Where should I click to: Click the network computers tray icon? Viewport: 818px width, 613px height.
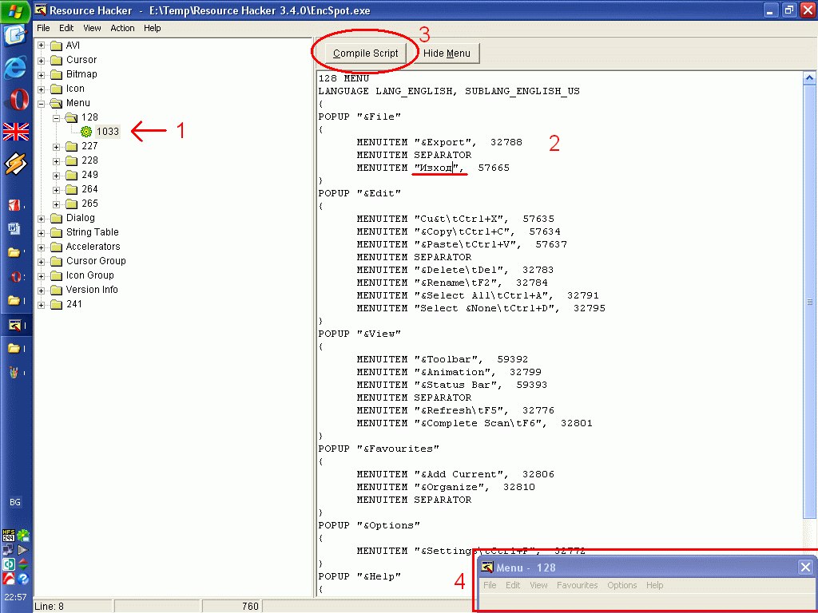tap(8, 549)
